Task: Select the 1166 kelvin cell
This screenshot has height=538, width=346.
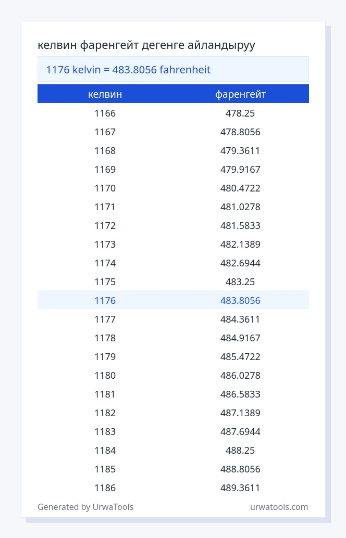Action: coord(105,113)
